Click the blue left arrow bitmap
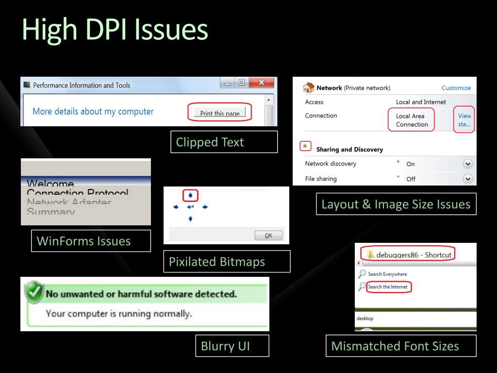Screen dimensions: 497x373 pos(176,207)
